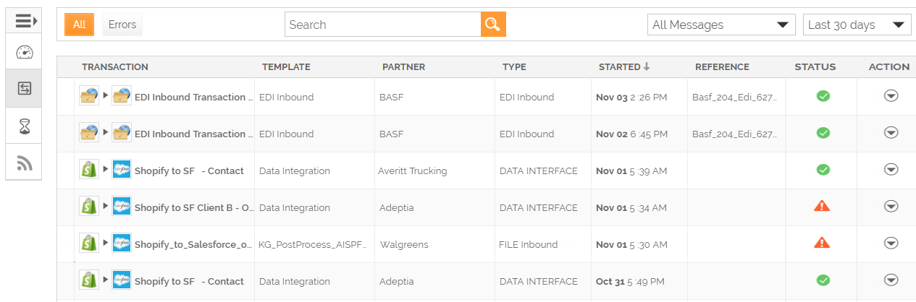Click target folder icon in Nov 02 BASF row
The image size is (916, 302).
(122, 133)
